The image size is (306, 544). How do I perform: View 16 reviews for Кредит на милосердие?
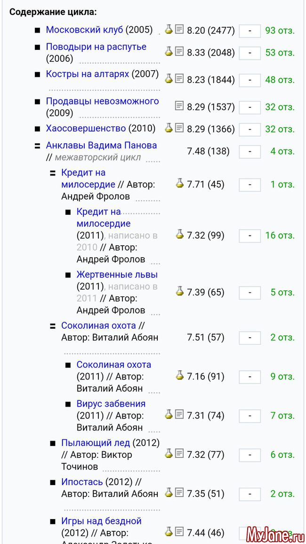coord(280,235)
